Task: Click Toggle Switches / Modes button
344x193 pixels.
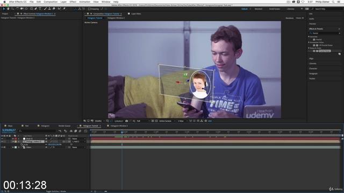Action: coord(56,191)
